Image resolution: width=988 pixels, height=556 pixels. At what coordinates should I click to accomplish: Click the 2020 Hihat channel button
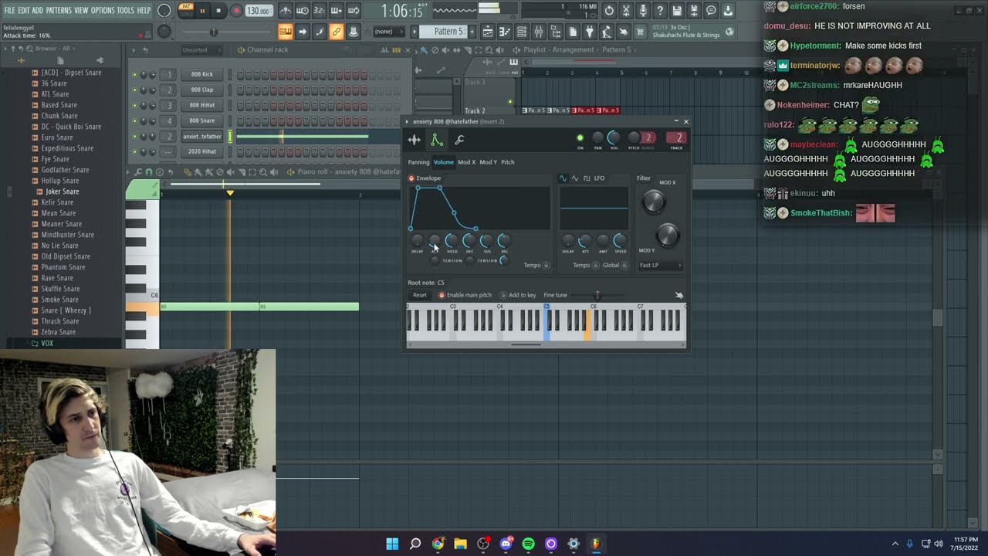click(x=202, y=152)
